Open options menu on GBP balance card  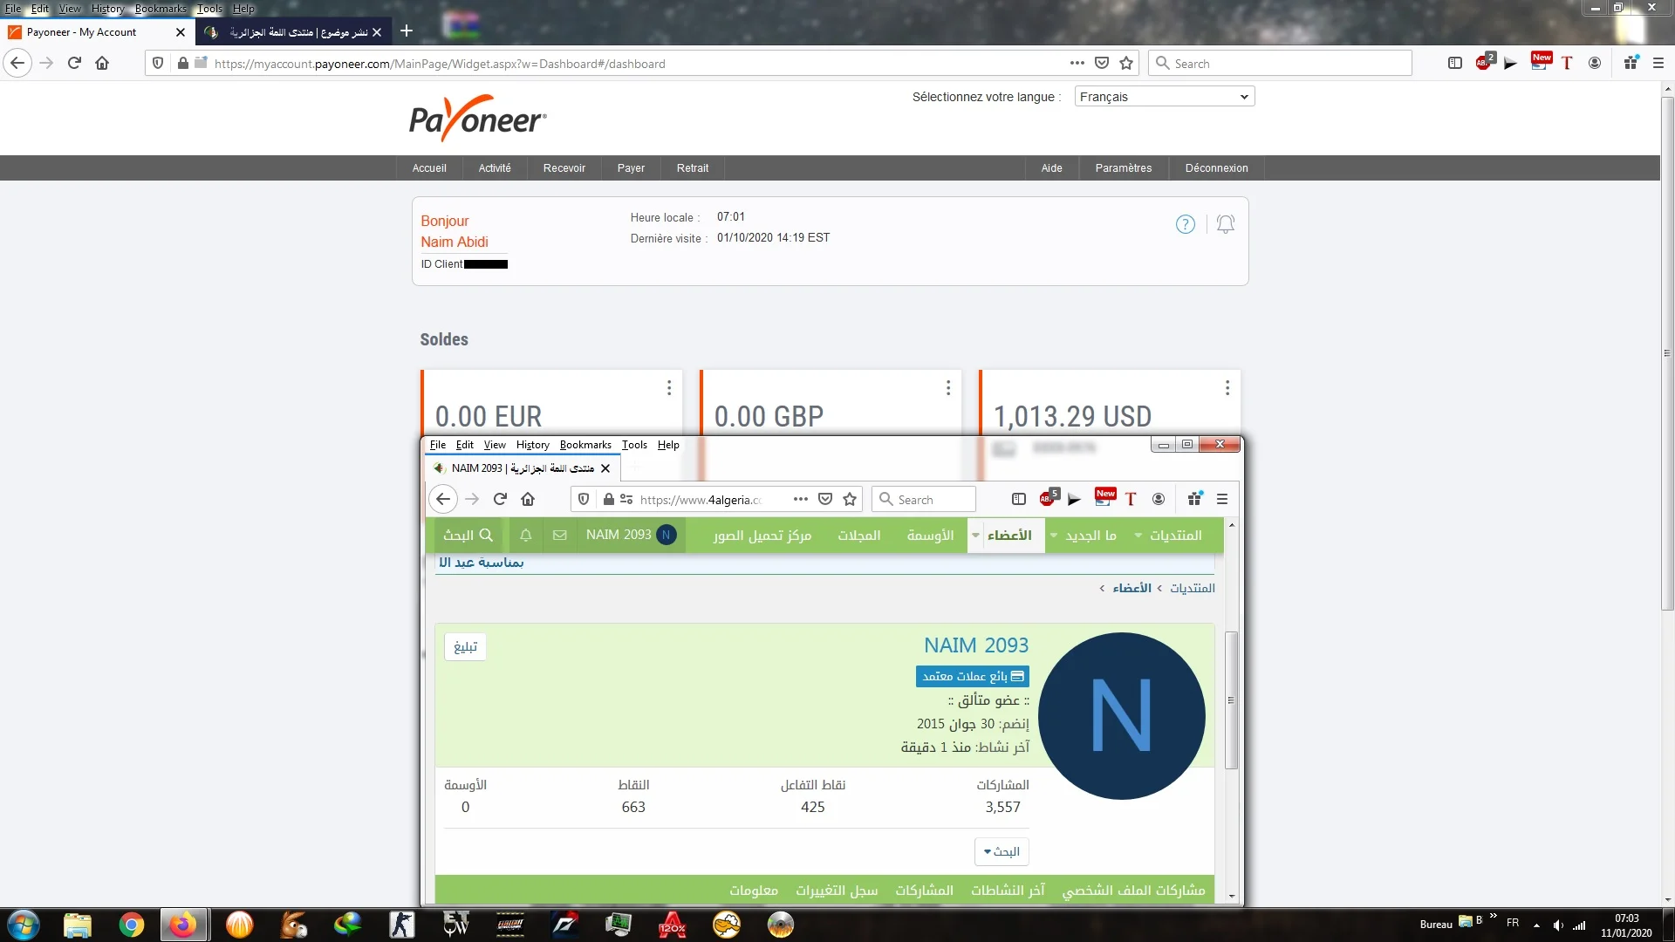(x=947, y=387)
